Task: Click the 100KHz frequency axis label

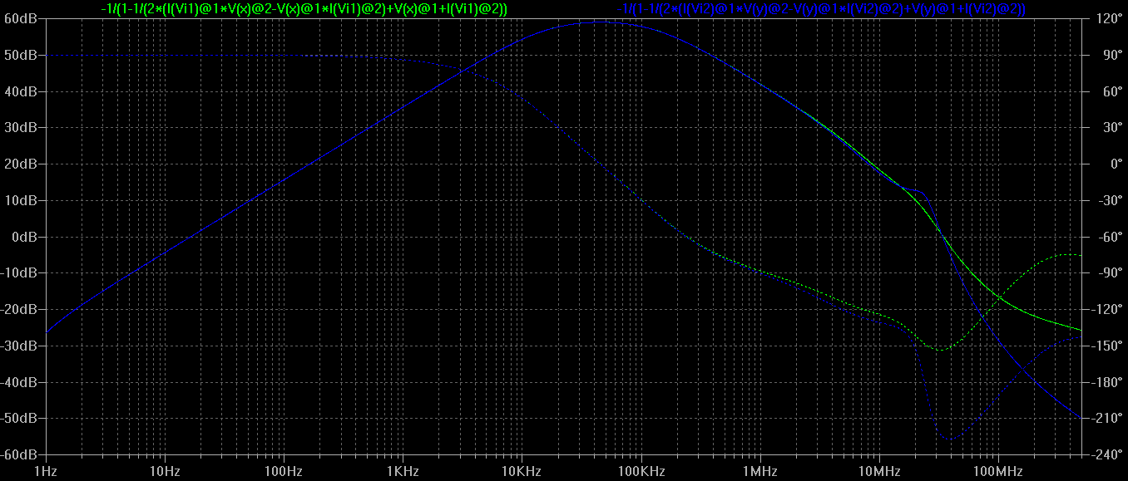Action: click(641, 472)
